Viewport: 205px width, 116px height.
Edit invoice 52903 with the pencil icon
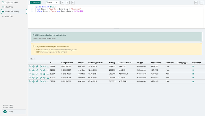(x=37, y=81)
